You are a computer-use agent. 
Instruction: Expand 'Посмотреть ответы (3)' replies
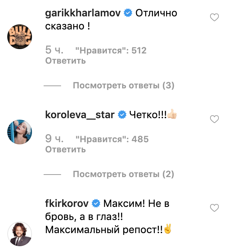124,85
